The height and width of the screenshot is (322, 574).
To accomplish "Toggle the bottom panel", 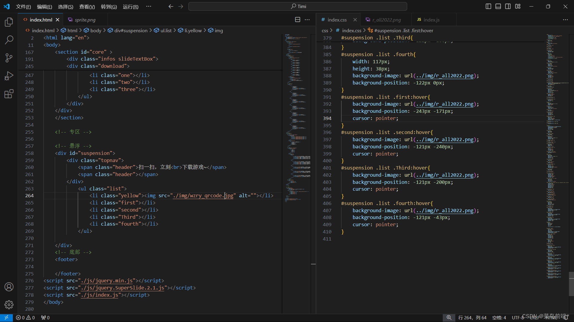I will [x=498, y=6].
